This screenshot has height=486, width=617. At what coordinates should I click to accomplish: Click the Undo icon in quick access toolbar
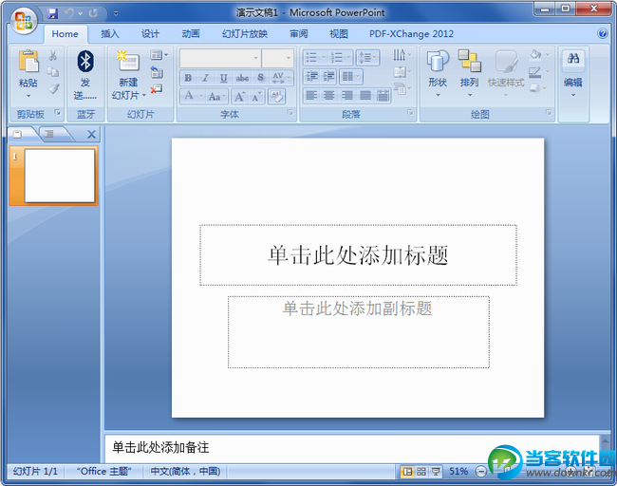[69, 13]
